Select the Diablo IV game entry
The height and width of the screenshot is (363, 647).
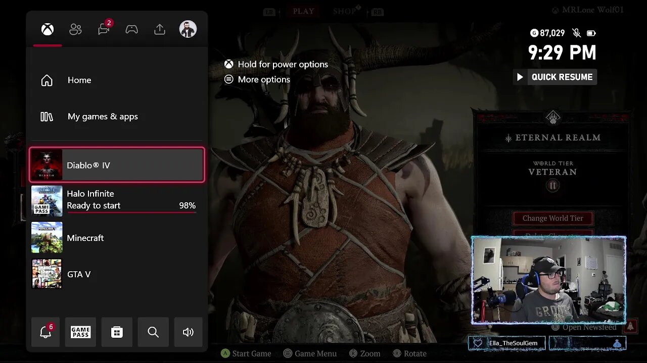point(117,165)
